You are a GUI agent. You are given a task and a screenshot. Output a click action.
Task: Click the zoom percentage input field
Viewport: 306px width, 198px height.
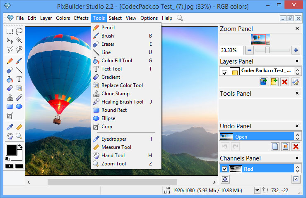click(x=231, y=50)
